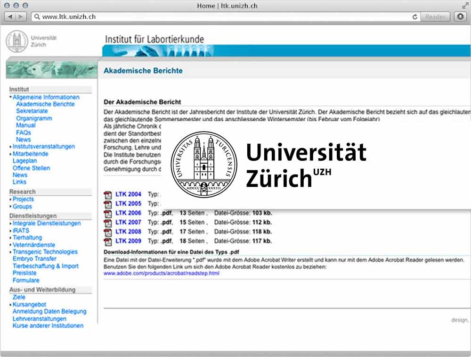Click the Institut für Labortierkunde header title
Viewport: 471px width, 357px height.
pos(154,39)
